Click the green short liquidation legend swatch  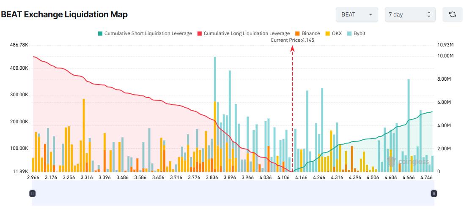pos(99,33)
